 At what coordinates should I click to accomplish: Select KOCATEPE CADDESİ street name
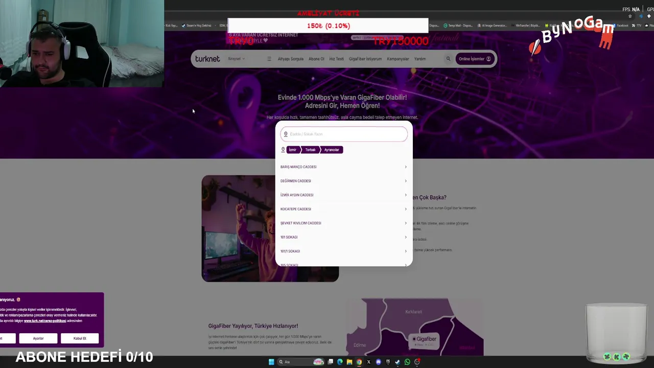coord(296,209)
